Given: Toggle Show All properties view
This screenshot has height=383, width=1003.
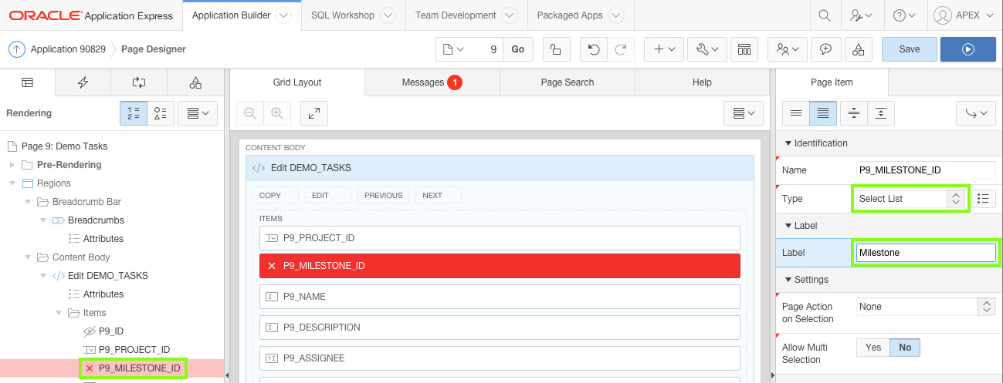Looking at the screenshot, I should (x=823, y=113).
